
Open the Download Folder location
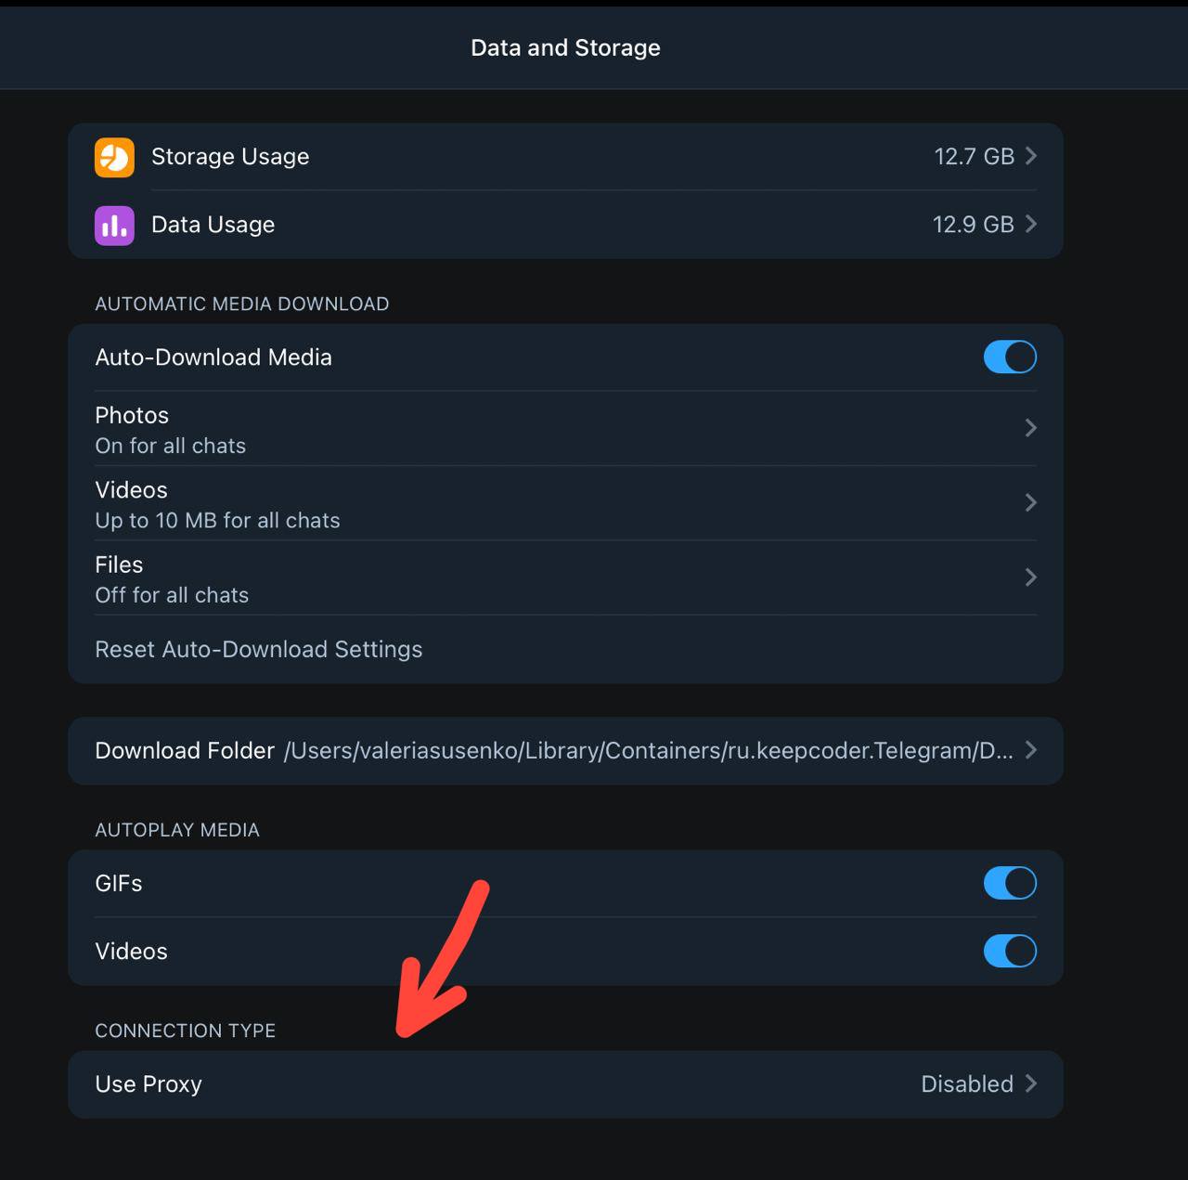(564, 750)
